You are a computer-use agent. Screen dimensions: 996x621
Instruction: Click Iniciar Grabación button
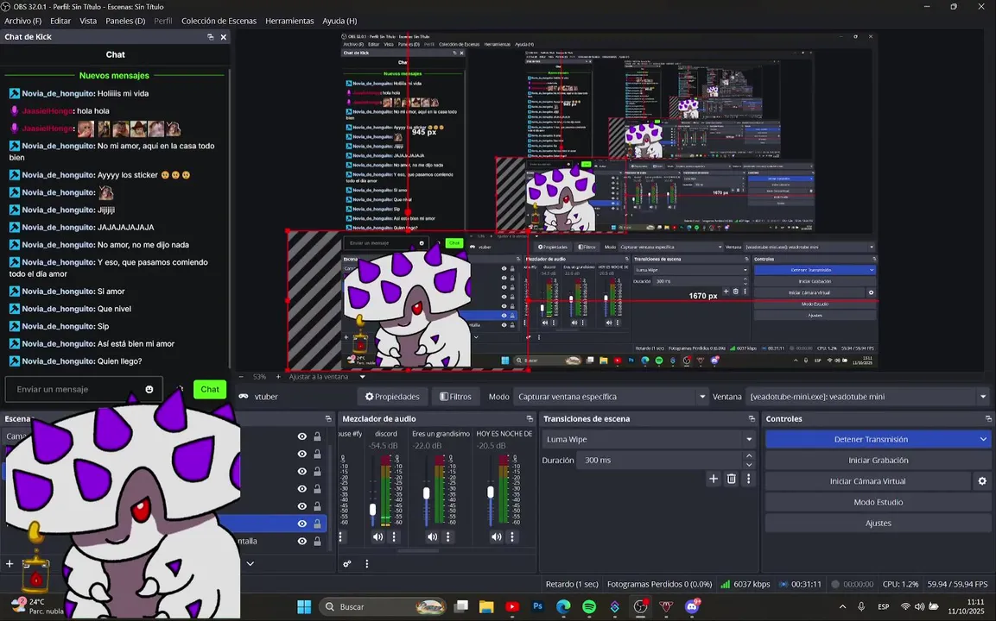pos(878,460)
